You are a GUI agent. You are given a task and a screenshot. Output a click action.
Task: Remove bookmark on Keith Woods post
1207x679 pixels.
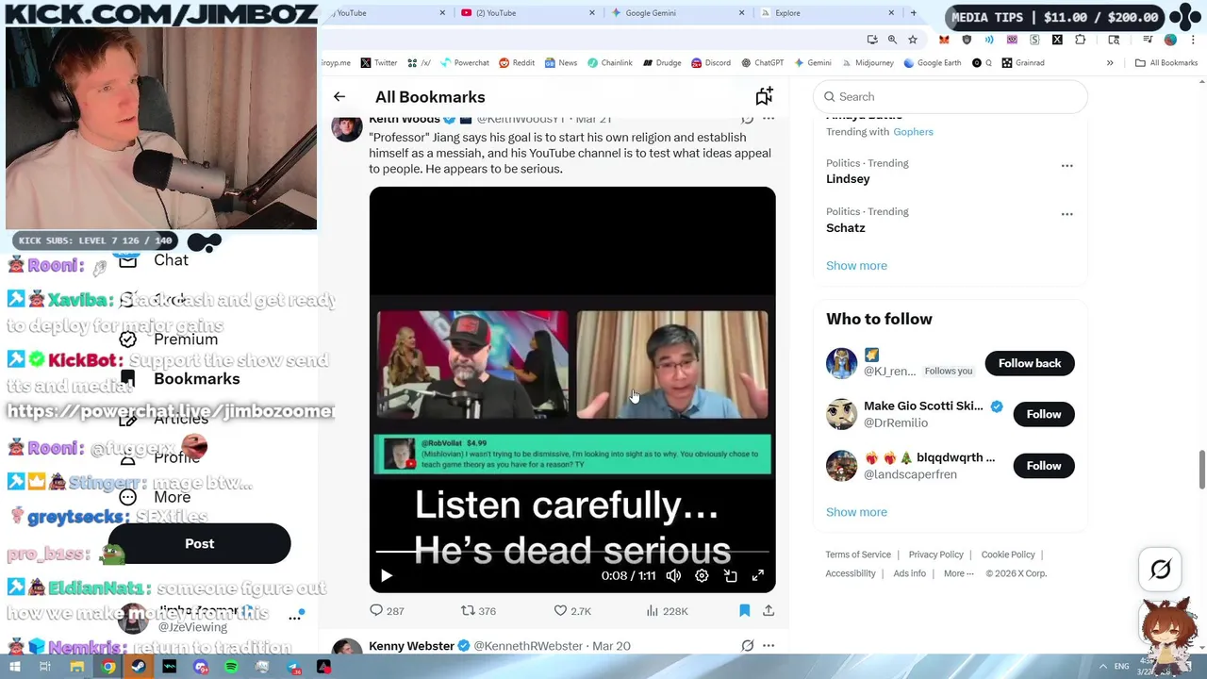coord(744,611)
